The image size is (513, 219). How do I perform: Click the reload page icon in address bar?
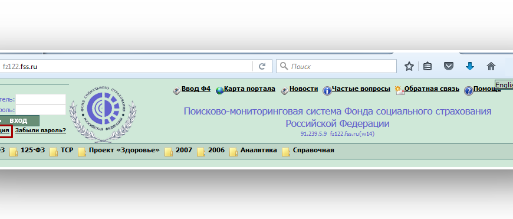[x=262, y=67]
